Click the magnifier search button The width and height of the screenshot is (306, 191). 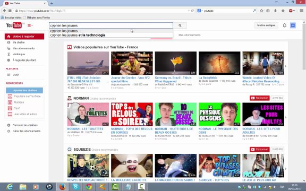[x=180, y=25]
